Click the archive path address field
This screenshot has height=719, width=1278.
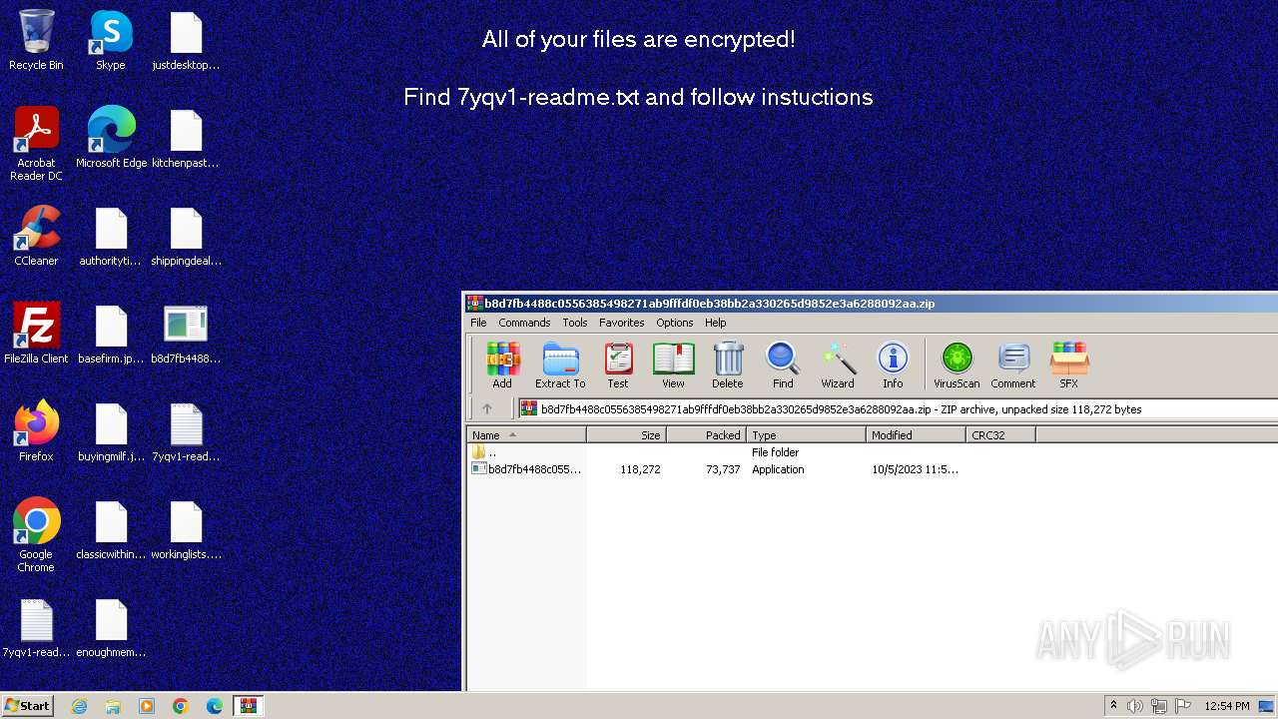point(897,408)
